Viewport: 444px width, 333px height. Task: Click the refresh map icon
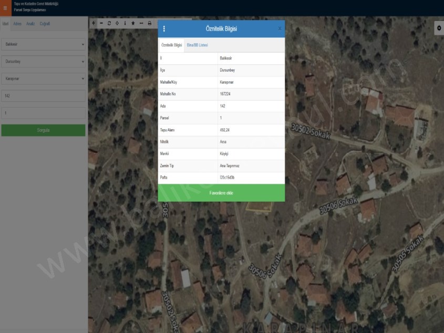pyautogui.click(x=109, y=23)
